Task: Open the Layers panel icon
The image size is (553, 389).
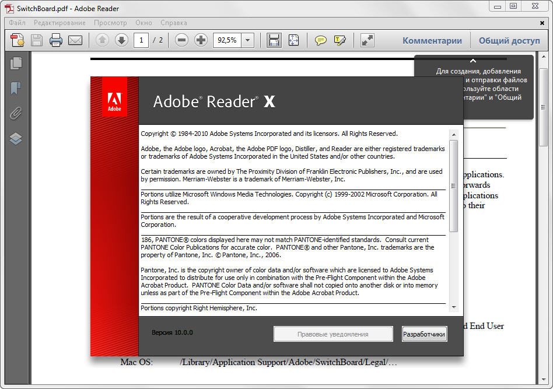Action: coord(16,139)
